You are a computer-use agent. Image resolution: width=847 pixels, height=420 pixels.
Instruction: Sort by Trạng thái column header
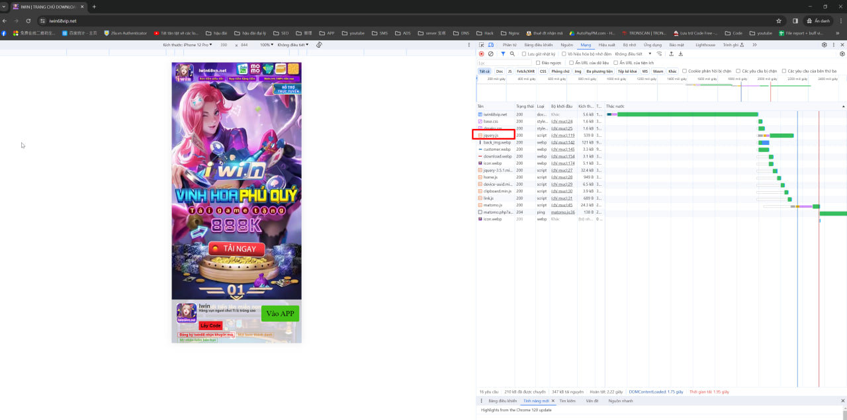click(525, 106)
